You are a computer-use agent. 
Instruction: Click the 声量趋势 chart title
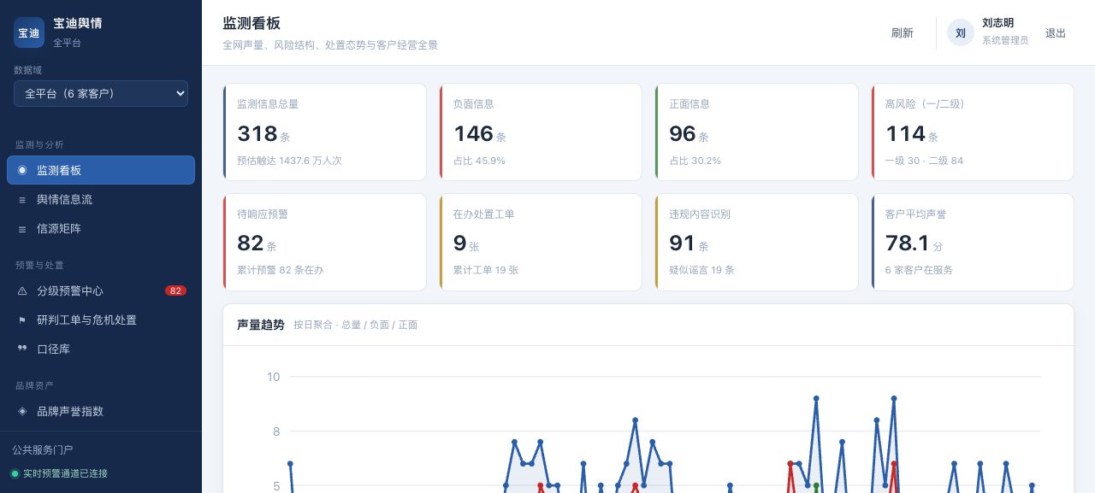[261, 325]
